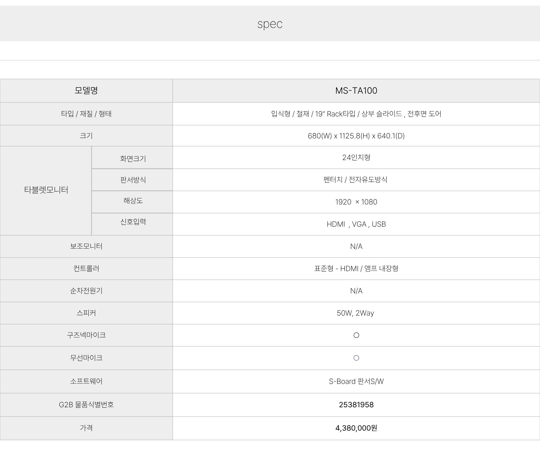Select the 1920 × 1080 resolution value
The width and height of the screenshot is (540, 450).
tap(356, 202)
